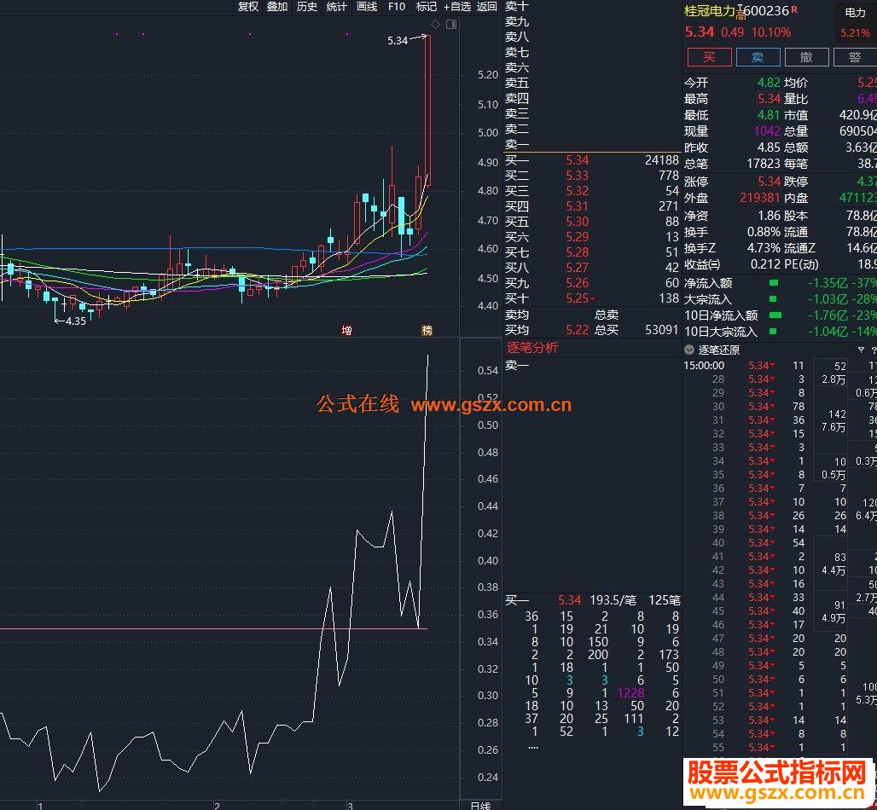Open F10 company info

tap(397, 7)
